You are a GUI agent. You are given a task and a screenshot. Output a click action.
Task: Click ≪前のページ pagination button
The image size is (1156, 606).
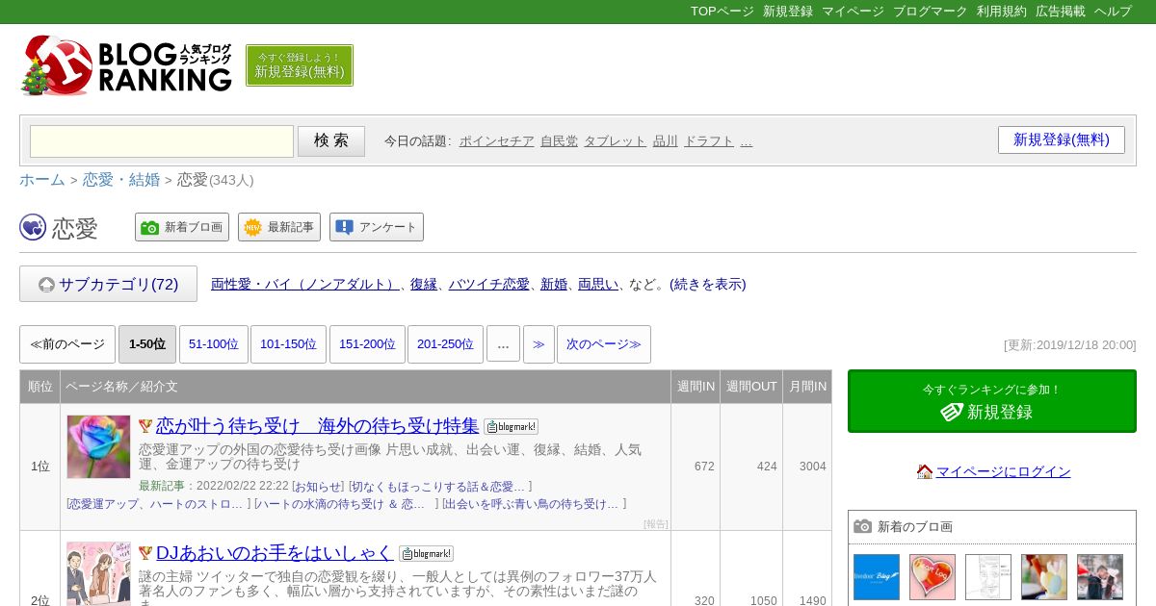pyautogui.click(x=67, y=344)
